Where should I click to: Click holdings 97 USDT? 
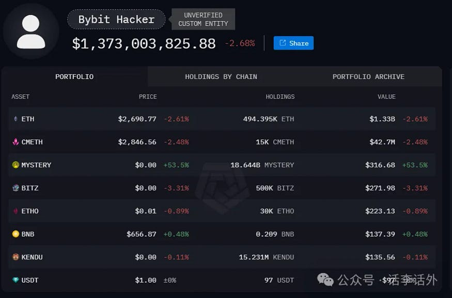pyautogui.click(x=279, y=280)
